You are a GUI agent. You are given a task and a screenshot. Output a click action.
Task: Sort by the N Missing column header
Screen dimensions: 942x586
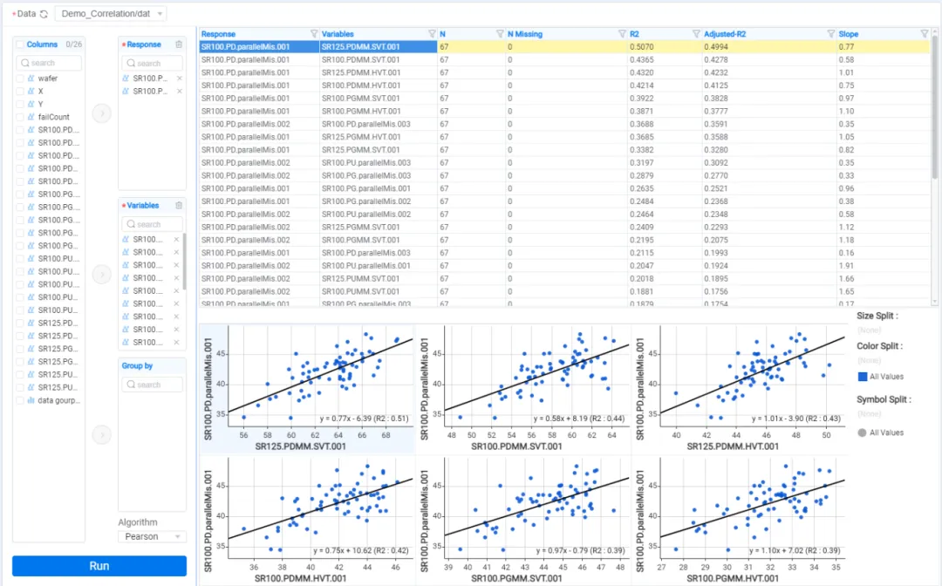click(525, 34)
